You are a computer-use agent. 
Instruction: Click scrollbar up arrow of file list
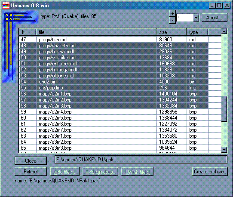click(x=224, y=31)
